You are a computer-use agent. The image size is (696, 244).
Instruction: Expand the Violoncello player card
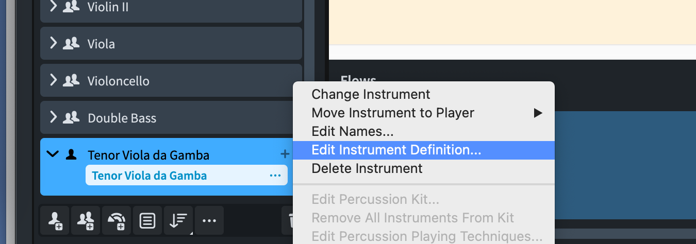53,80
